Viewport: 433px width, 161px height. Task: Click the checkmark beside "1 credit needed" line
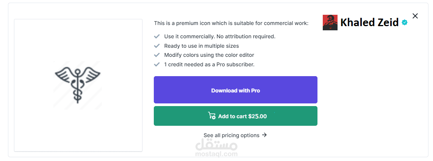pos(157,64)
